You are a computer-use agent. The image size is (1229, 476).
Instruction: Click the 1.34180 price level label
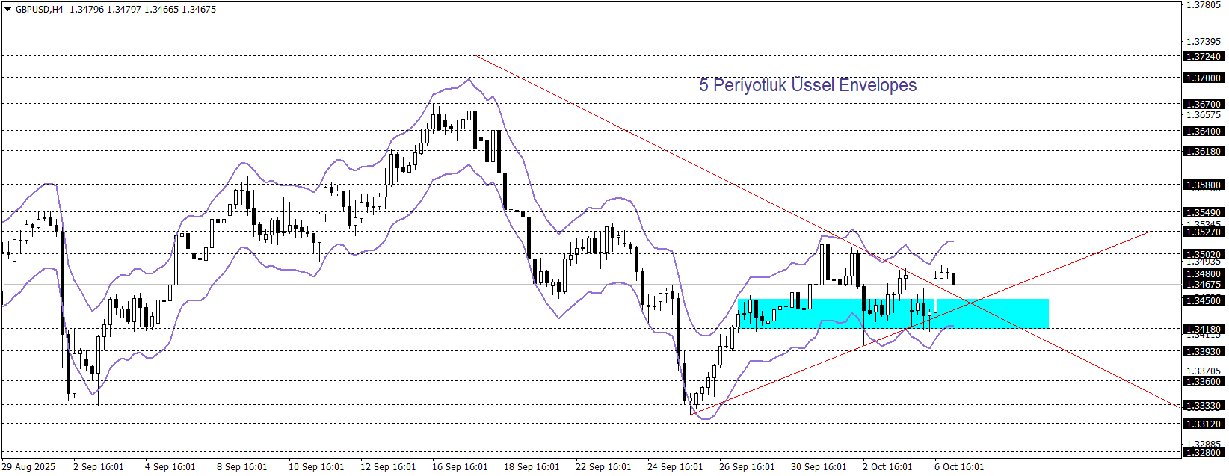click(1203, 330)
